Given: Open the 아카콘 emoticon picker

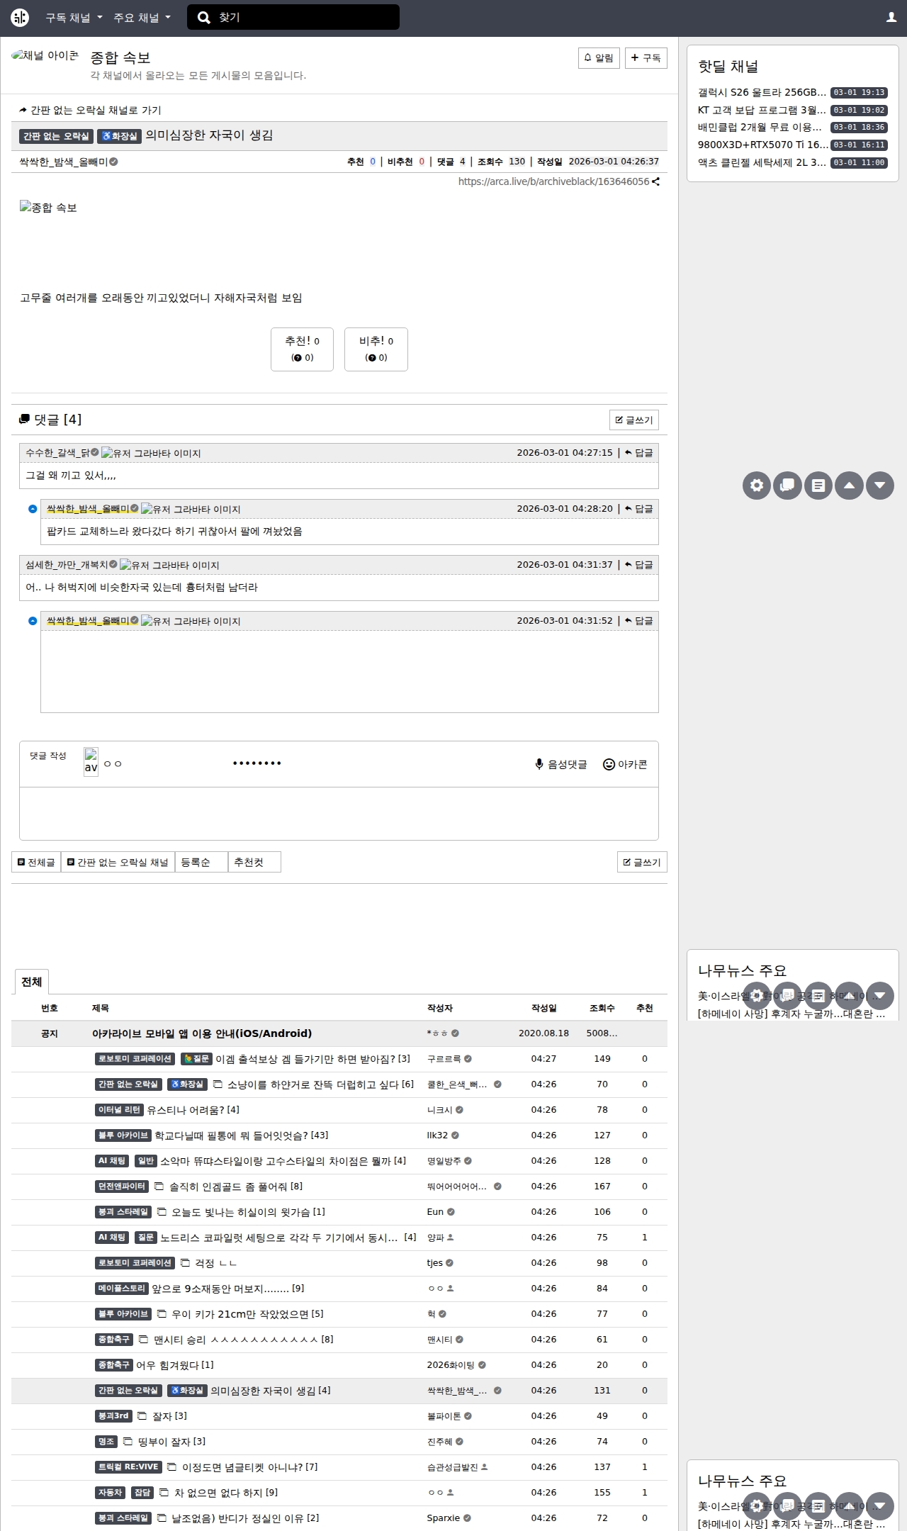Looking at the screenshot, I should point(625,764).
